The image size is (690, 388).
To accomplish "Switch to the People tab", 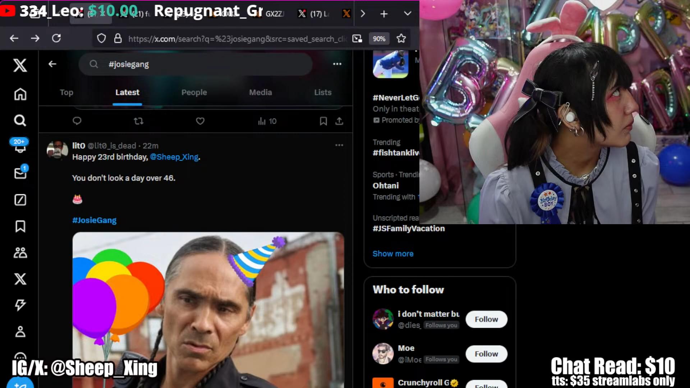I will coord(194,92).
